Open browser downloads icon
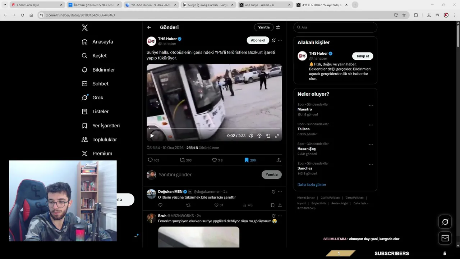The height and width of the screenshot is (259, 460). point(429,15)
